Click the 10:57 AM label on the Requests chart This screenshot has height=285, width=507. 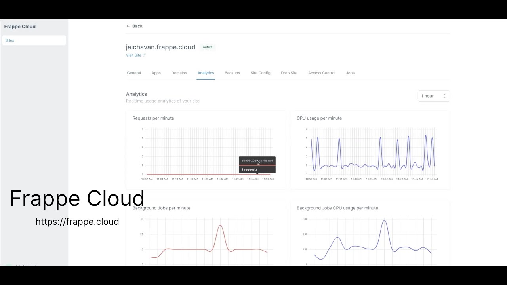(x=147, y=179)
